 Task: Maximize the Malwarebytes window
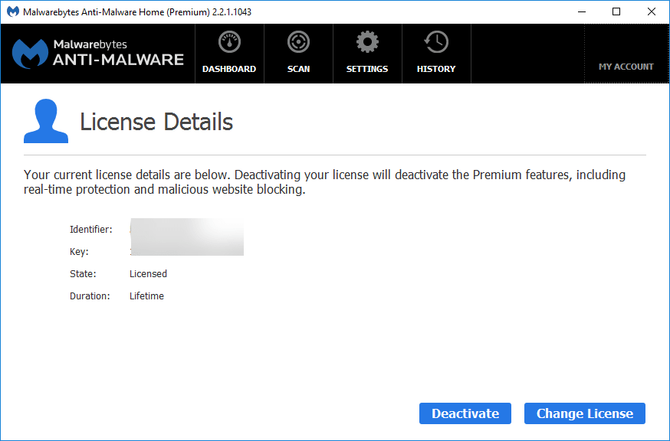click(616, 11)
